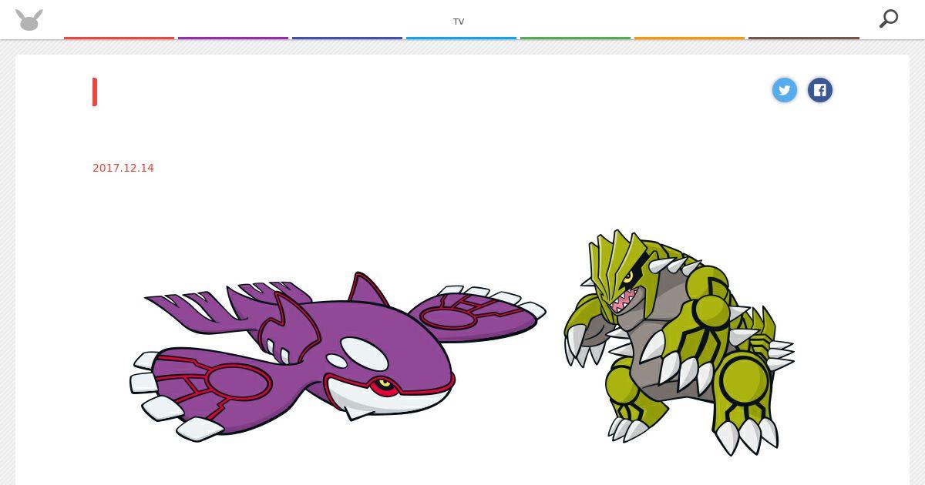Open the magnifying glass search icon
This screenshot has height=485, width=925.
(x=889, y=18)
